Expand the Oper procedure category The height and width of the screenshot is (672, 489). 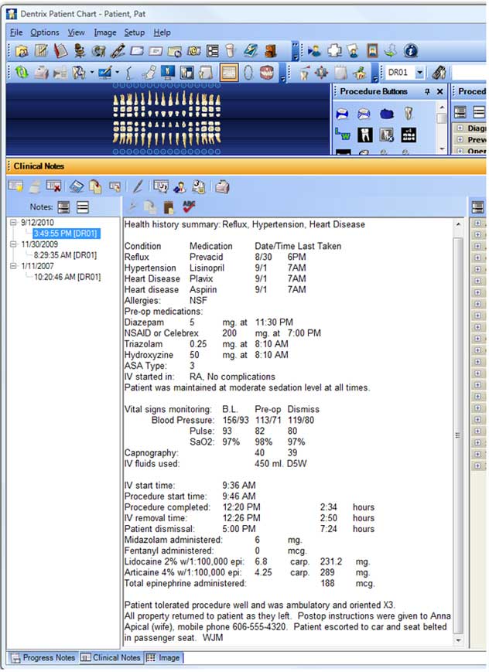coord(460,151)
